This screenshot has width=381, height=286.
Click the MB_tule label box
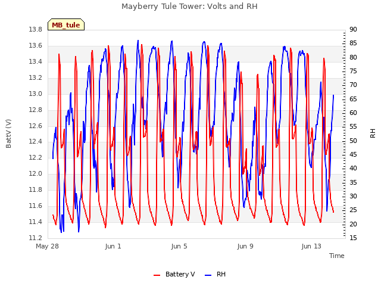(x=66, y=24)
